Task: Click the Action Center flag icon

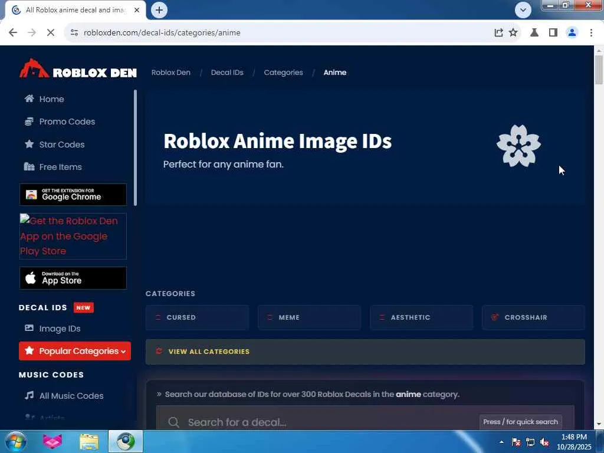Action: [516, 442]
